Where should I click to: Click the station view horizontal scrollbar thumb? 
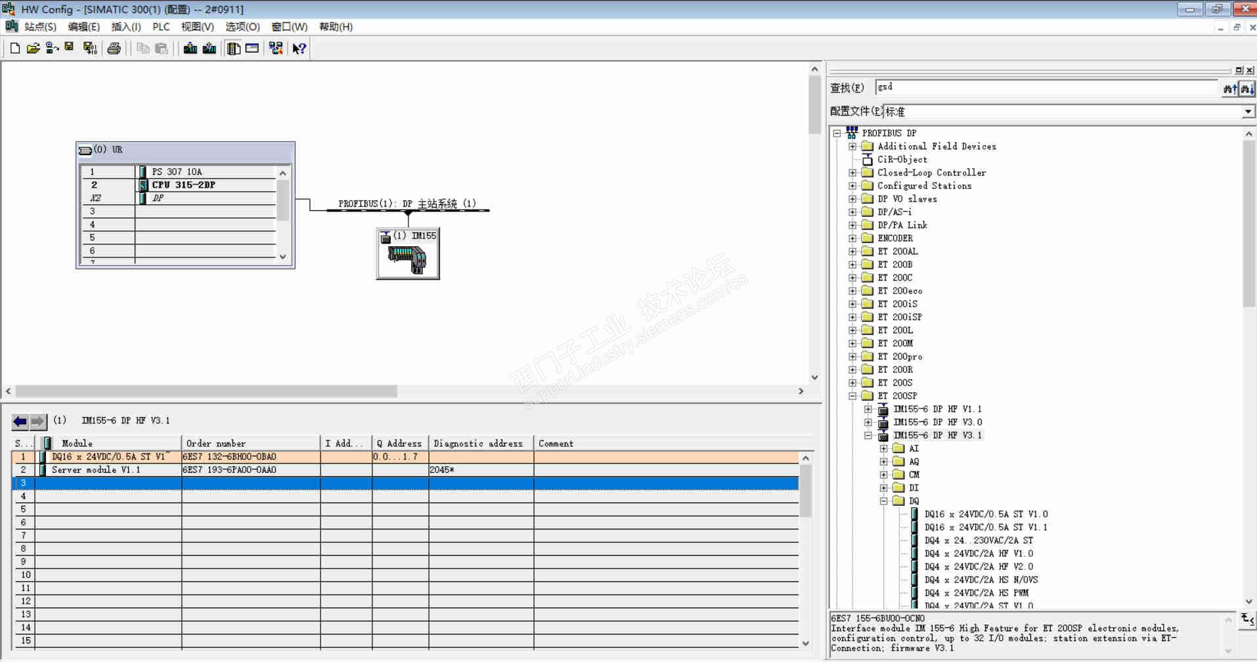(206, 391)
